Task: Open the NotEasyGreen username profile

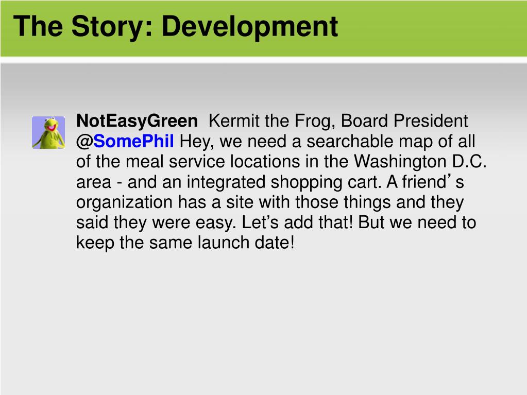Action: 137,121
